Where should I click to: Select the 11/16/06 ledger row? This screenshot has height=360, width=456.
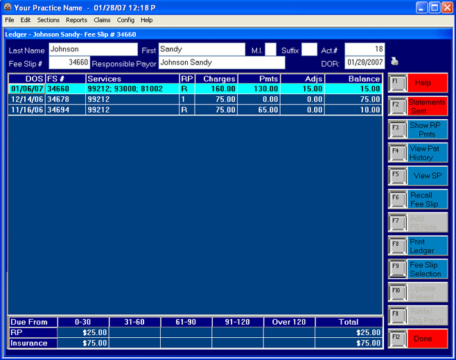pos(195,110)
